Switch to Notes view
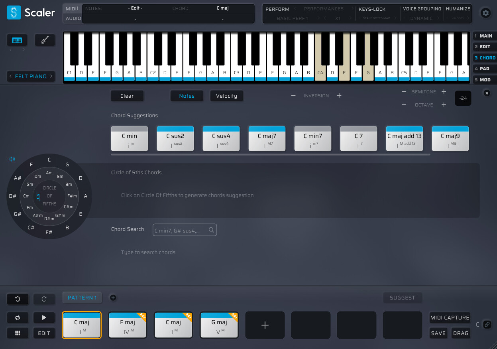Image resolution: width=497 pixels, height=349 pixels. coord(187,96)
